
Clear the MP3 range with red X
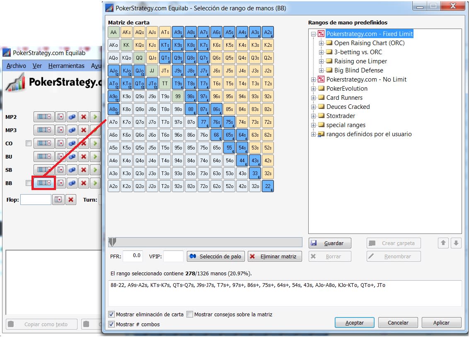click(x=84, y=130)
